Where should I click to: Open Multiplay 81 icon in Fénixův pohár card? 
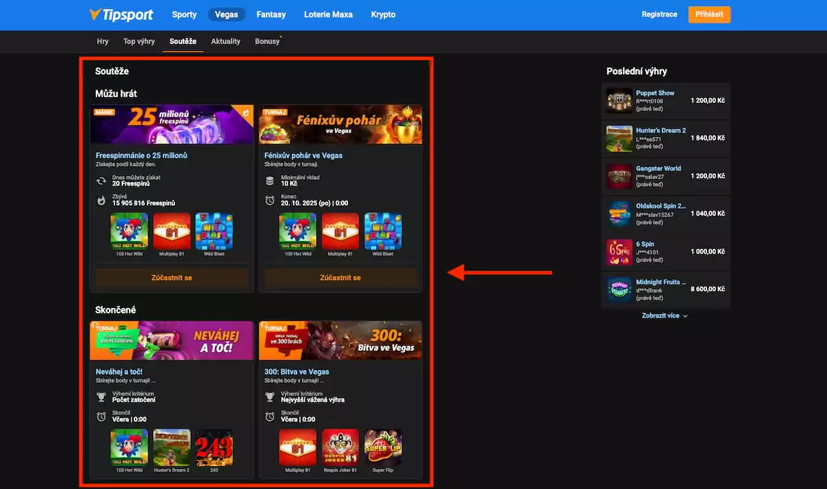340,231
